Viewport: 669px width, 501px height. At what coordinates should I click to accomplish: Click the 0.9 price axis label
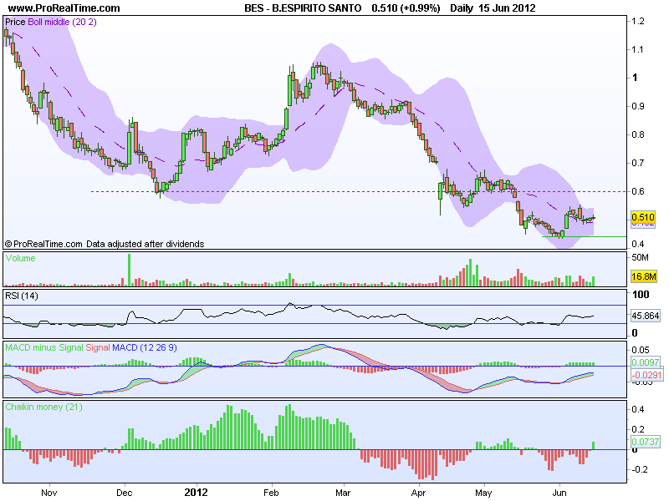(x=638, y=106)
